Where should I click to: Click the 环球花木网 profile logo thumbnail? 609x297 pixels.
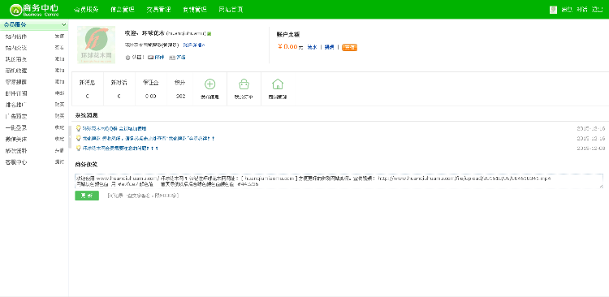(x=97, y=45)
